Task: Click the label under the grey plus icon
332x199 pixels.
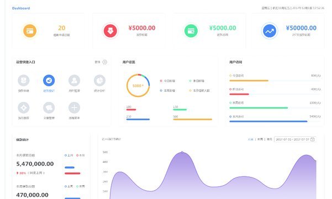Action: [75, 118]
